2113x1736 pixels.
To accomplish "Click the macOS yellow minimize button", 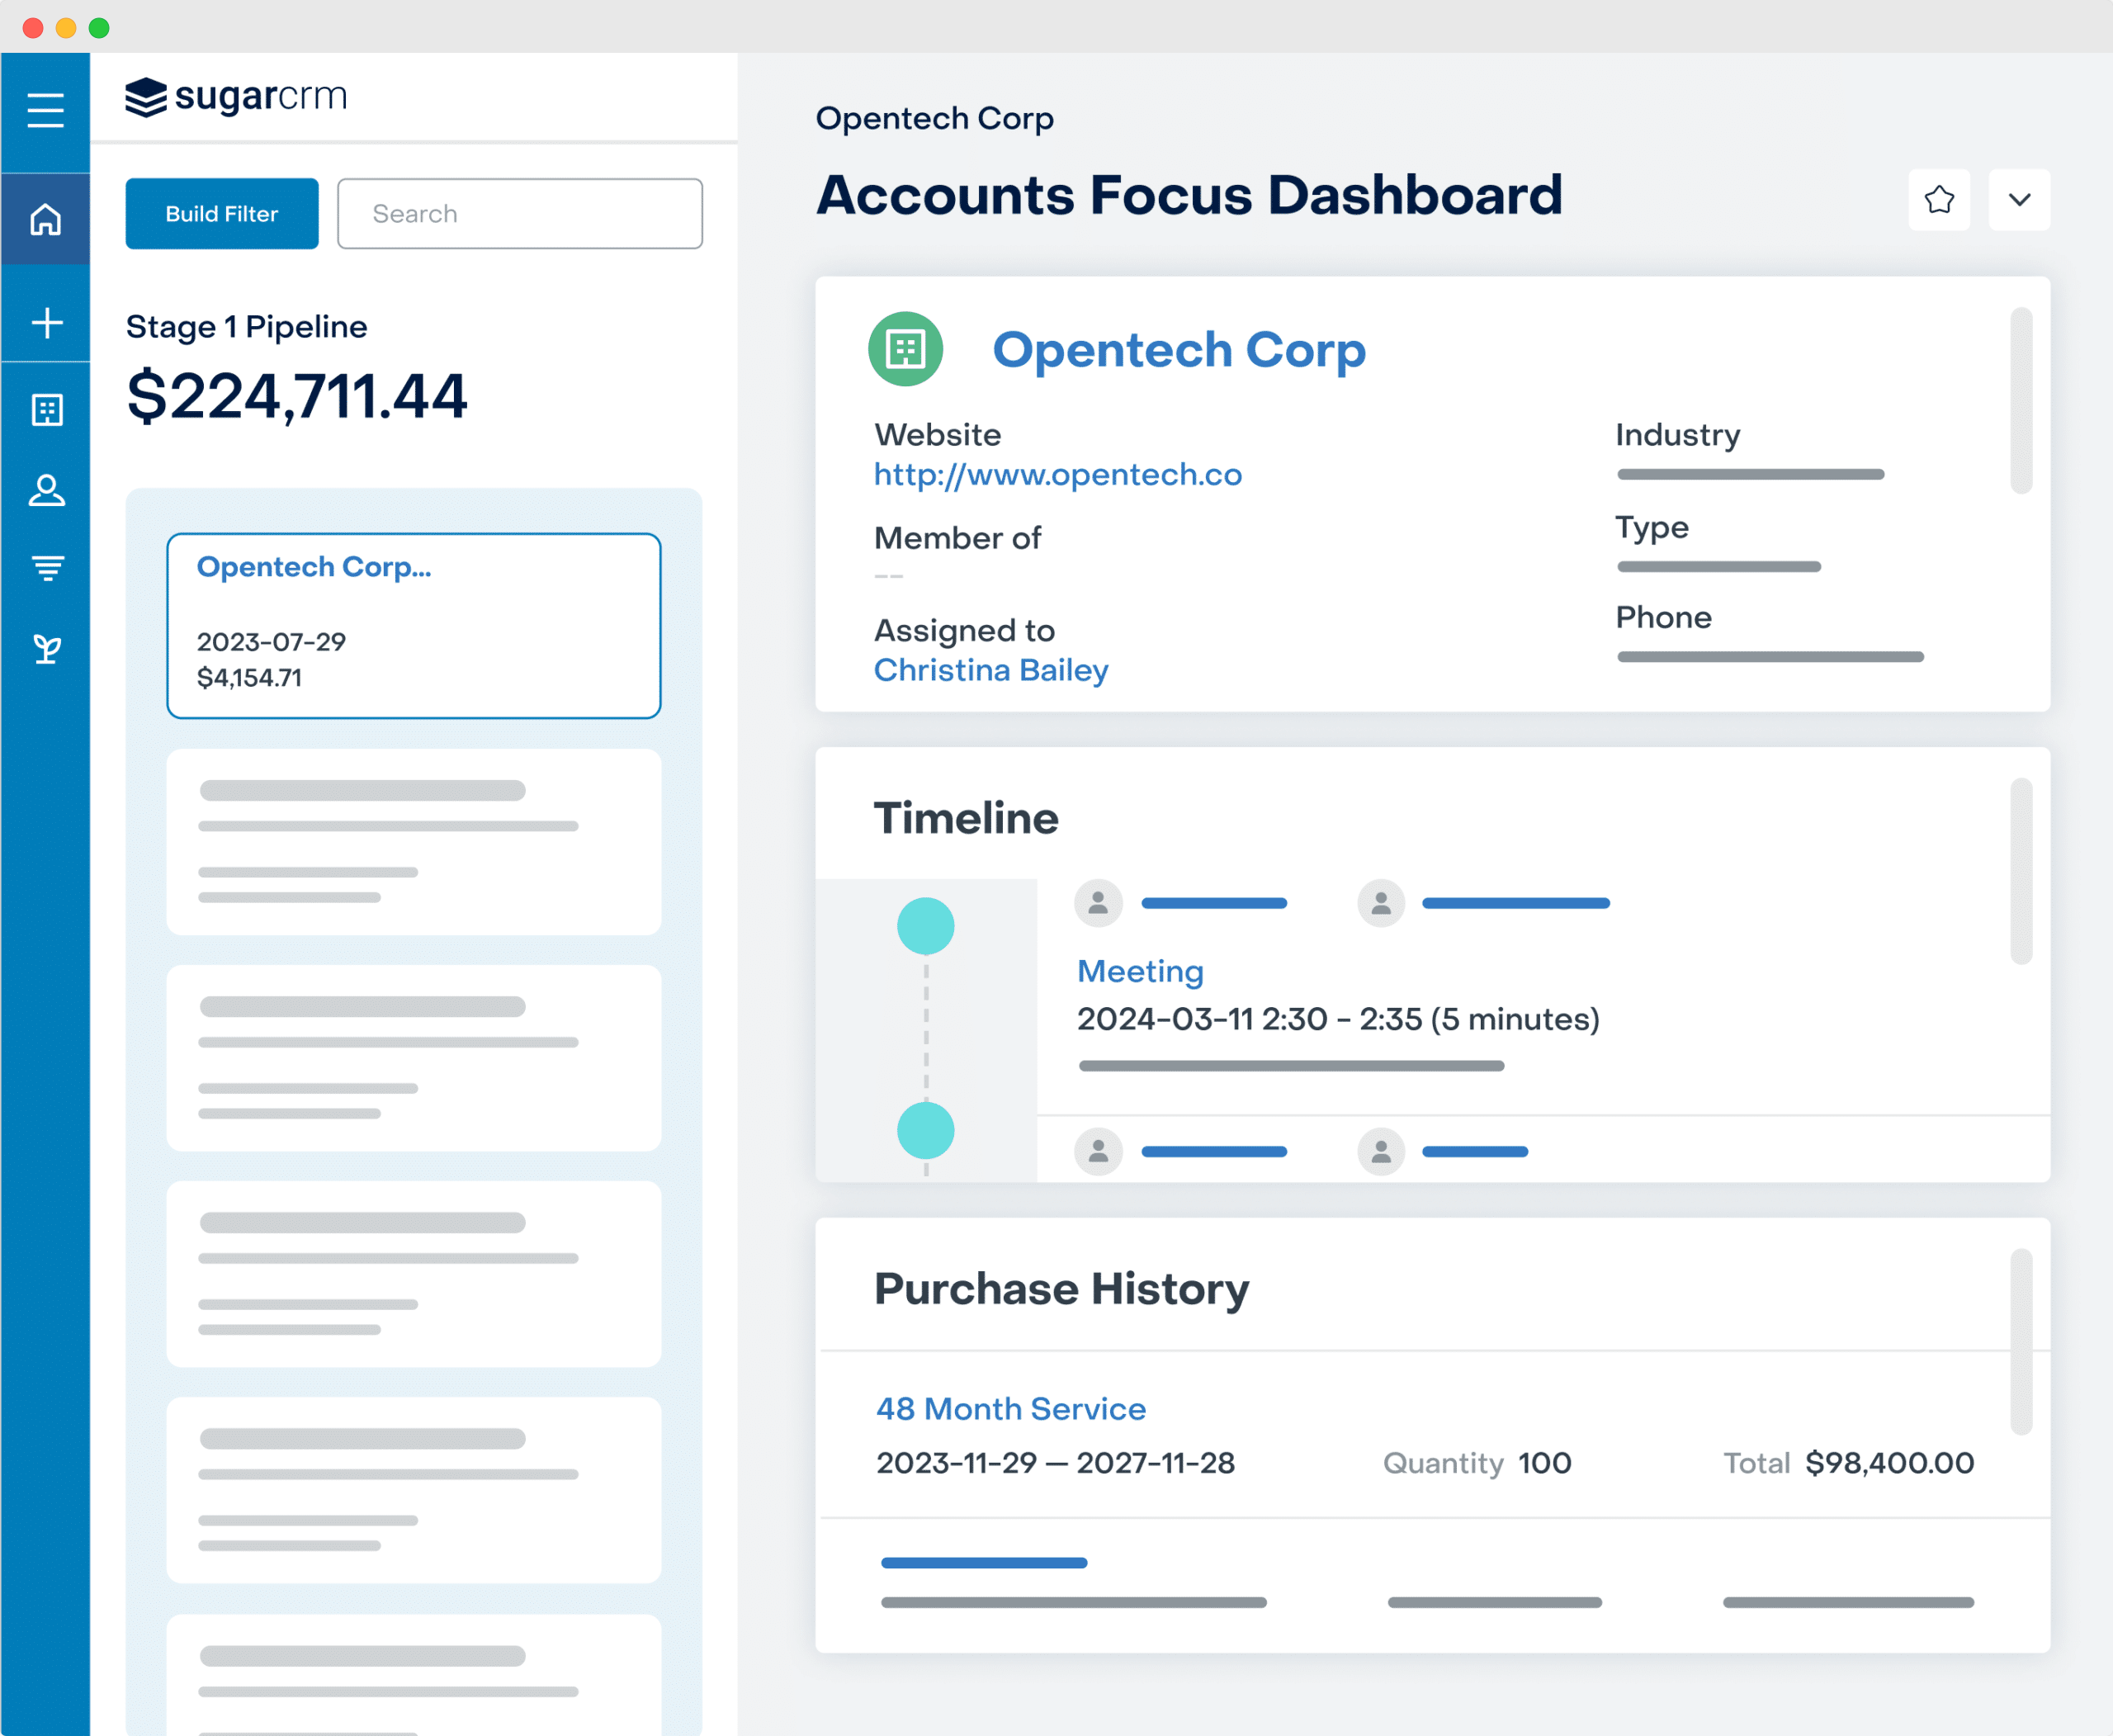I will [66, 28].
